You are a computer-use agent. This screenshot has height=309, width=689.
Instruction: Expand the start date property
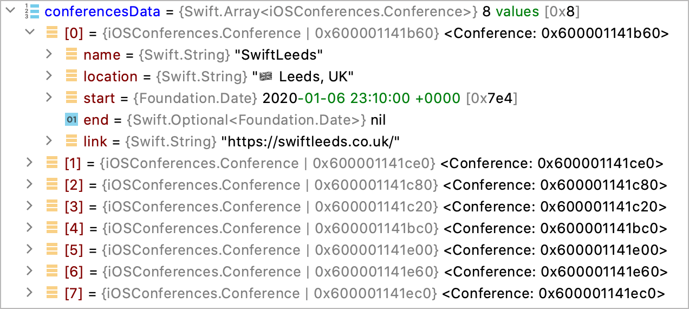coord(49,98)
